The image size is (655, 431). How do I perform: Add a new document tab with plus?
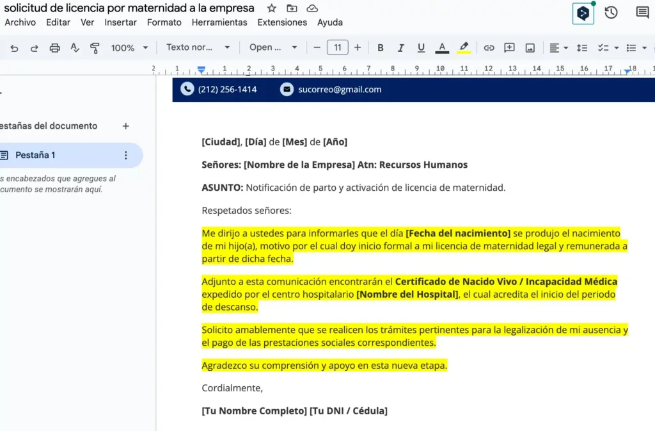click(x=126, y=126)
